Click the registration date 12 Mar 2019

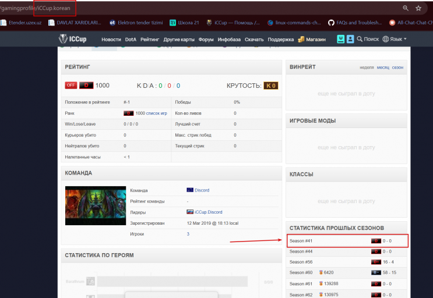click(213, 223)
